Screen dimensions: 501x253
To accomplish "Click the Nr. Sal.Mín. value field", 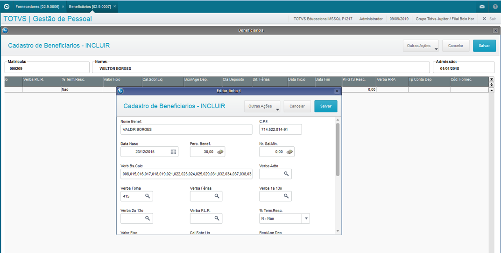I will (277, 152).
